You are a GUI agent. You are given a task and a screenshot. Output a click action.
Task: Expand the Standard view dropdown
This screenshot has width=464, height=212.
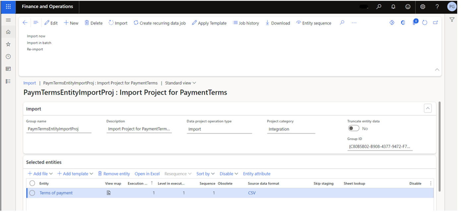181,83
